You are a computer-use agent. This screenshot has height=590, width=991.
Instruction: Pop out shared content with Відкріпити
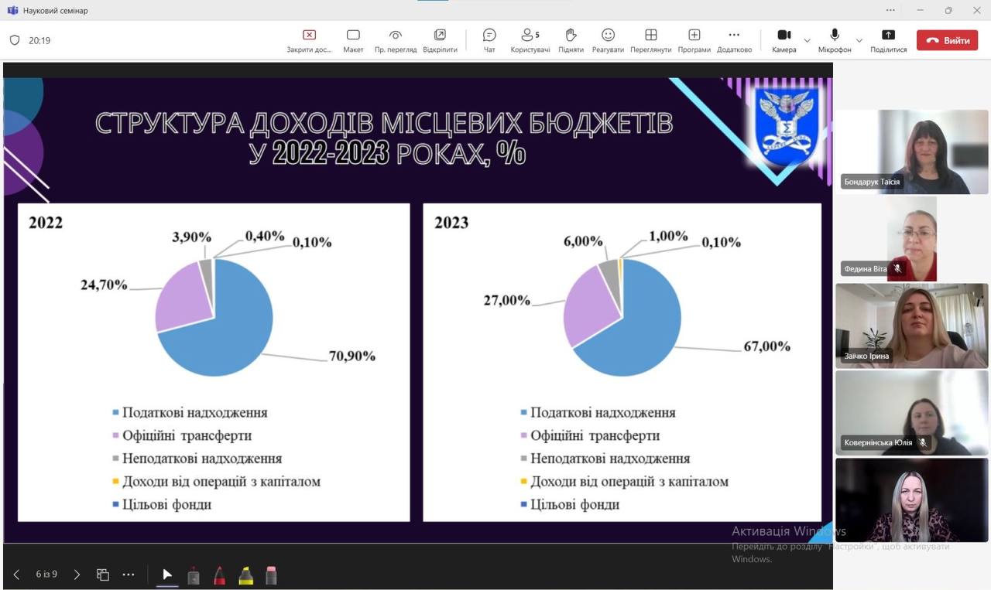[440, 40]
